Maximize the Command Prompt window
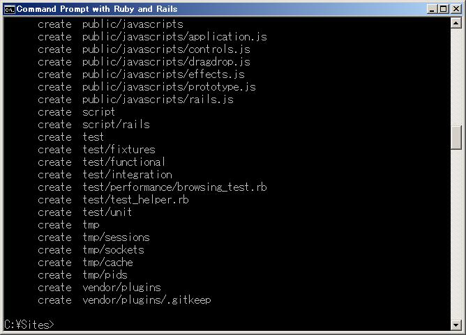 (x=443, y=9)
